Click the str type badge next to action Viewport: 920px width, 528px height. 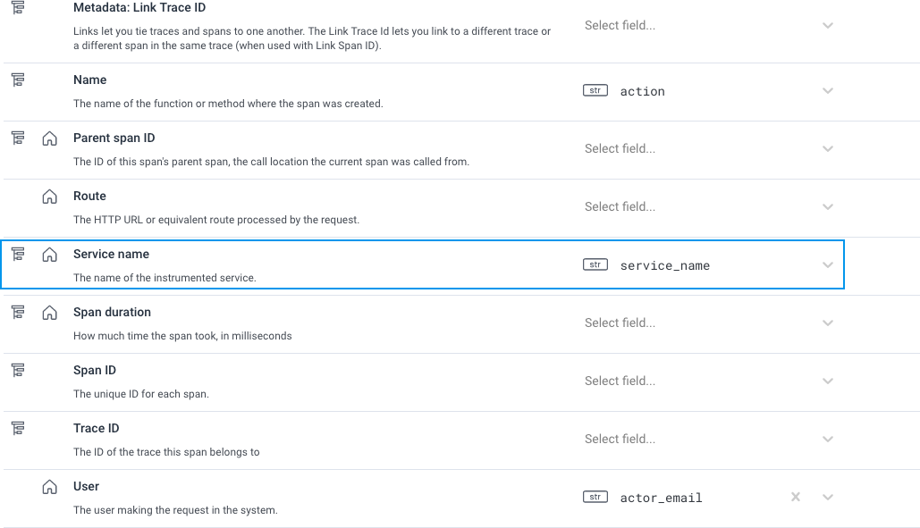[595, 90]
